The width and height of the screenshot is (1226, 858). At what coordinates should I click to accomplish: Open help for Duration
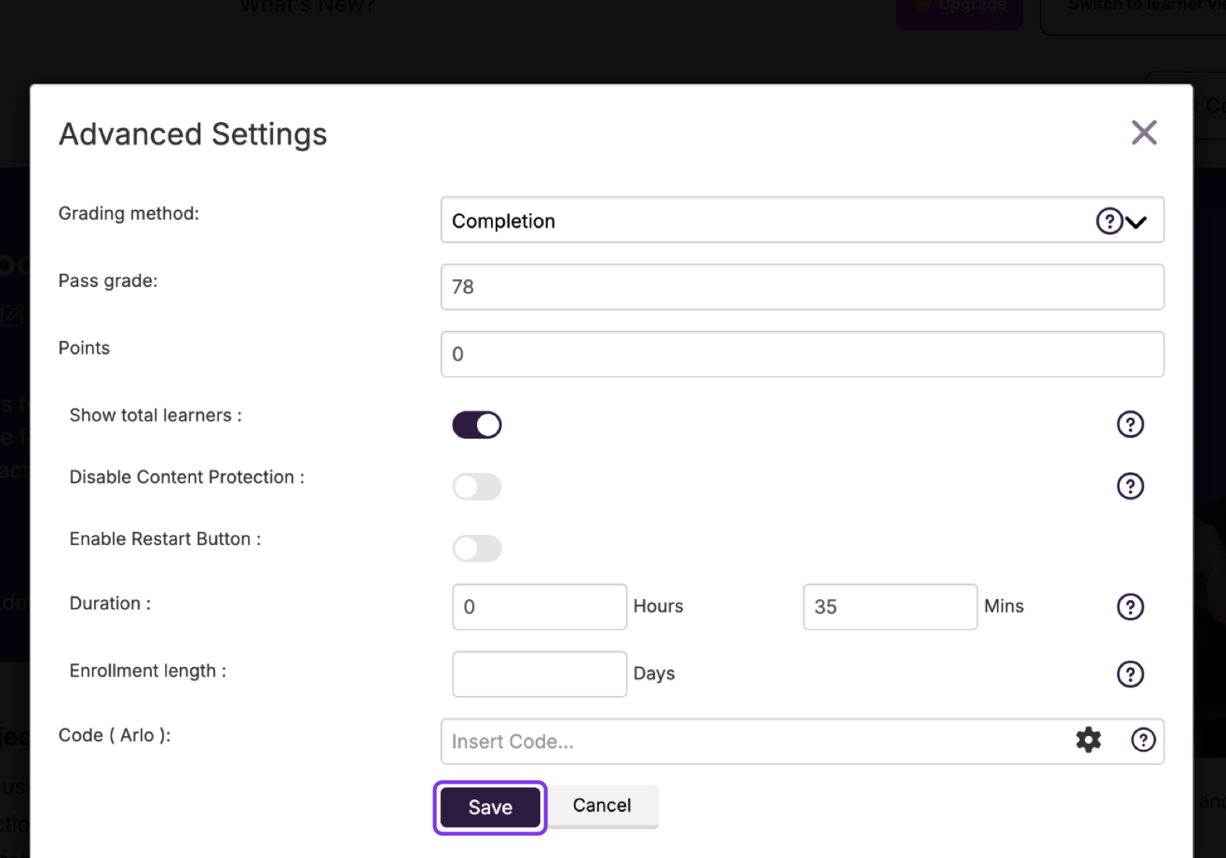point(1130,606)
